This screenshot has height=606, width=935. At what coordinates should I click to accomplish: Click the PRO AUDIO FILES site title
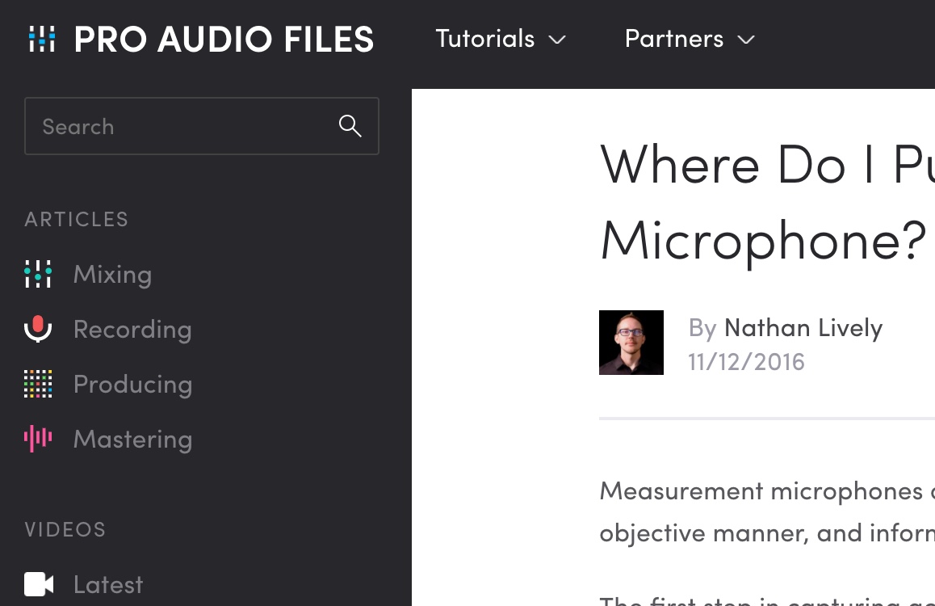tap(224, 40)
